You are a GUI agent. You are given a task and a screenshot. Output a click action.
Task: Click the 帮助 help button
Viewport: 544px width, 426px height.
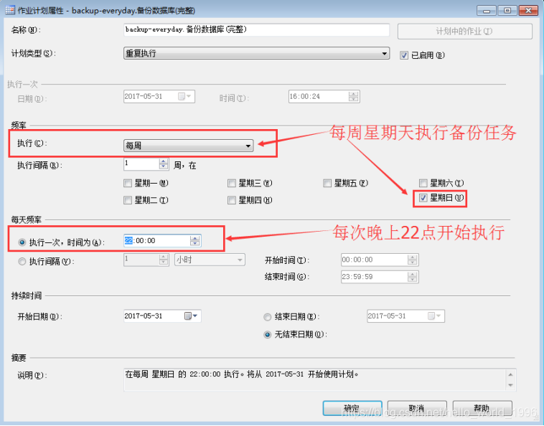(x=482, y=408)
